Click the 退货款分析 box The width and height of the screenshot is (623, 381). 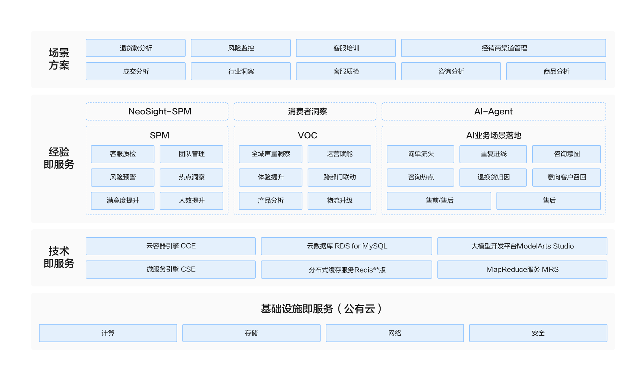(x=136, y=48)
